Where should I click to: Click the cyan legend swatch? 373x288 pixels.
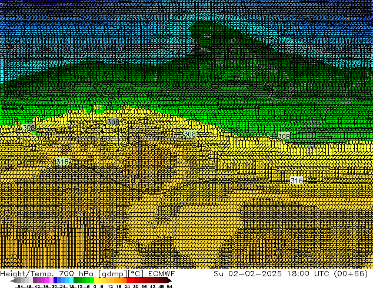click(x=71, y=280)
